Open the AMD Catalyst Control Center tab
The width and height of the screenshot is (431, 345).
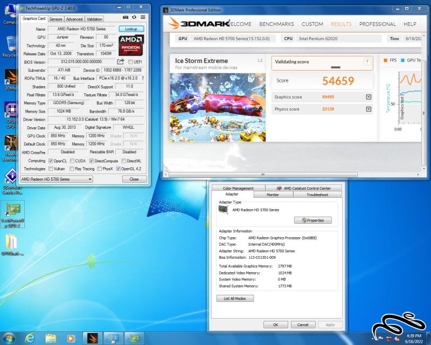click(304, 188)
